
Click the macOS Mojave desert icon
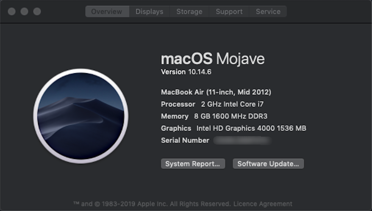(x=81, y=116)
